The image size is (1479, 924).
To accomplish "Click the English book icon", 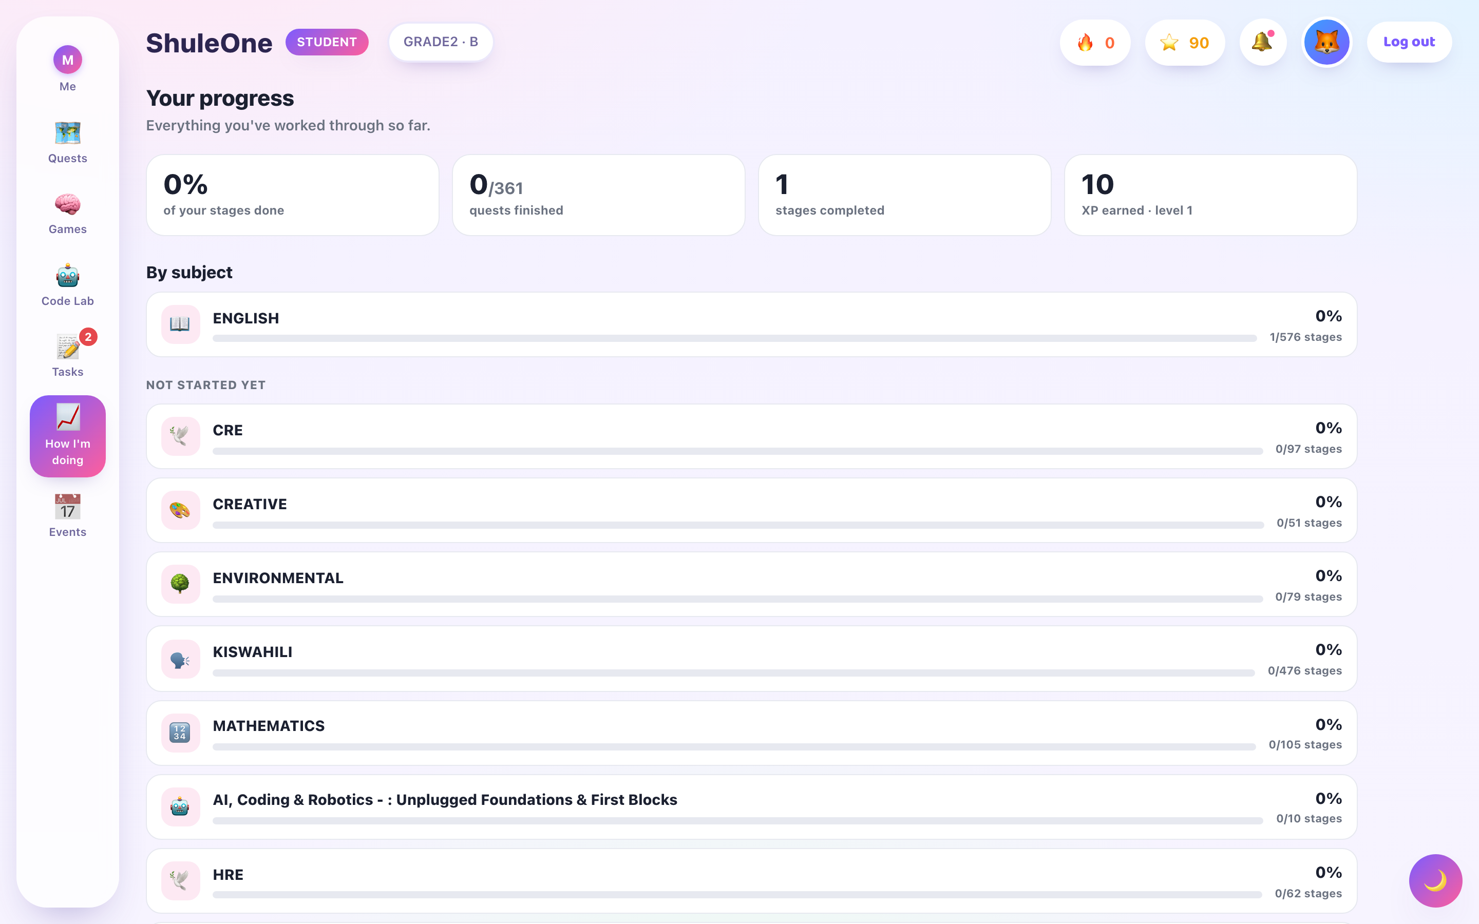I will tap(180, 324).
